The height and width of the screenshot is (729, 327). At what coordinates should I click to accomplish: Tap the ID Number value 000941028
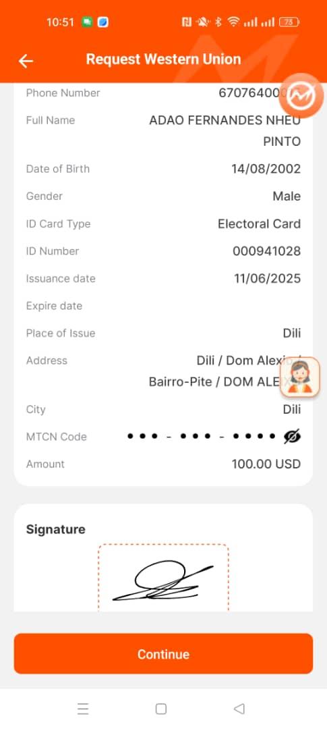tap(266, 251)
